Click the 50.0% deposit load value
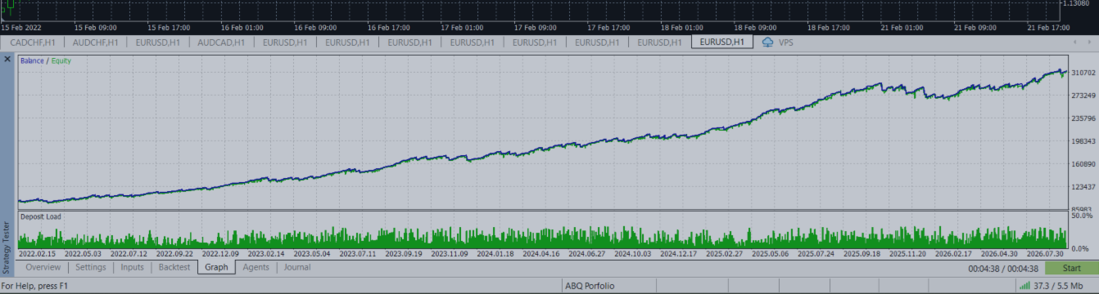 click(1082, 216)
